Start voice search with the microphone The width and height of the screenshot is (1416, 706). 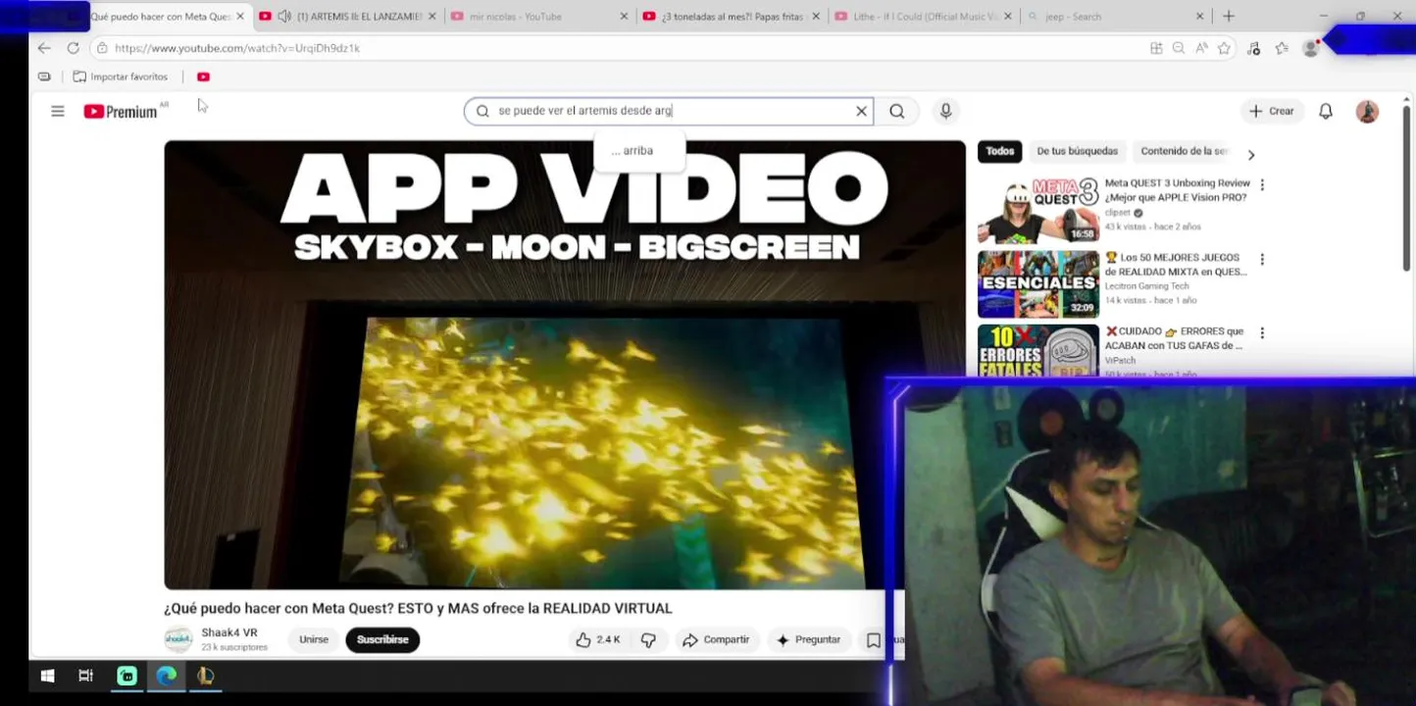point(945,112)
